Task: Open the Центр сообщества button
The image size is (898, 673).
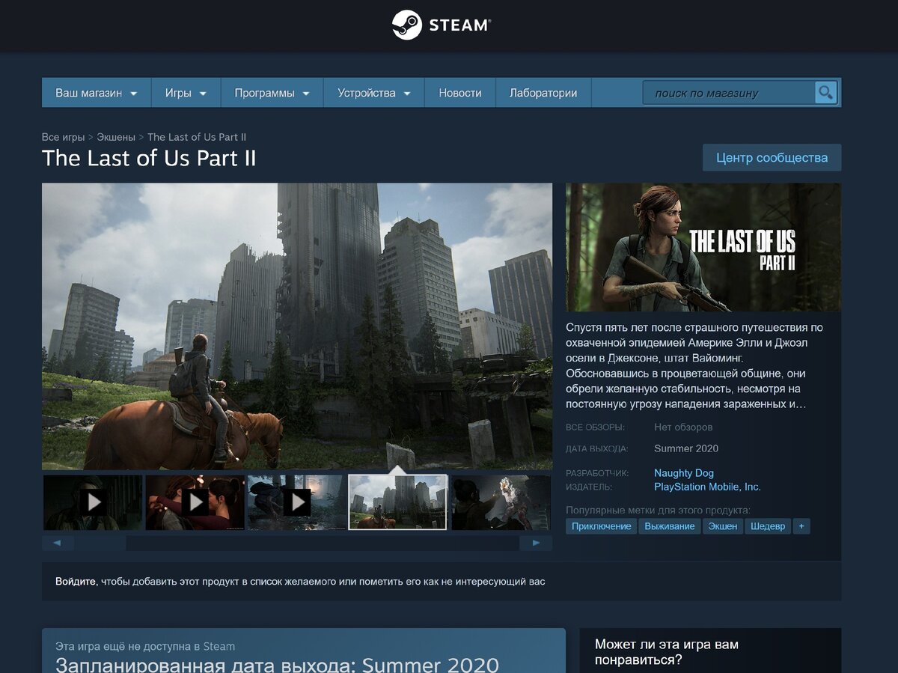Action: point(772,158)
